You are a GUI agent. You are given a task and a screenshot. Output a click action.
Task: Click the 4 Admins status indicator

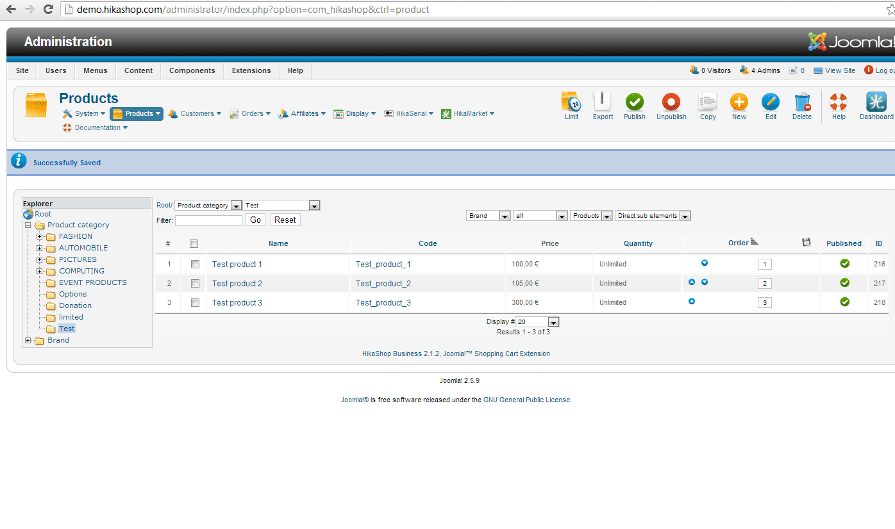coord(760,70)
